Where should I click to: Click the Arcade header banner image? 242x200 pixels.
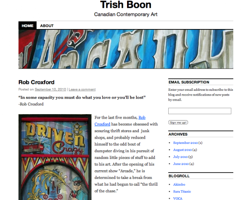click(x=126, y=49)
